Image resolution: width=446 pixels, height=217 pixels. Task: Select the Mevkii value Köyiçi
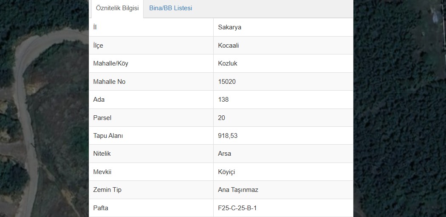pos(226,172)
